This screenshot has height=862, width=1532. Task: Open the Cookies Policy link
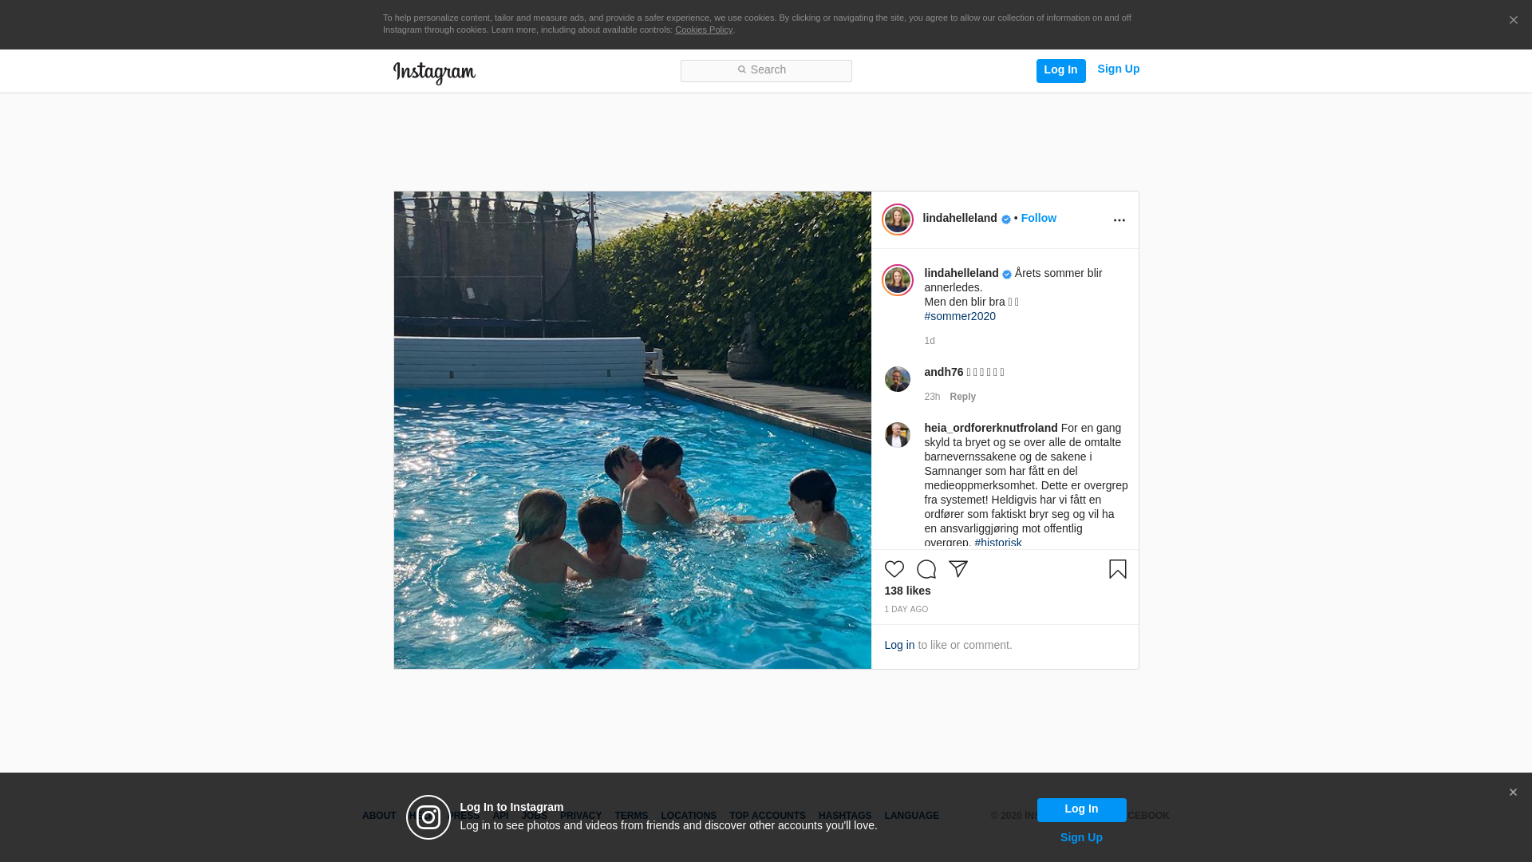[703, 30]
